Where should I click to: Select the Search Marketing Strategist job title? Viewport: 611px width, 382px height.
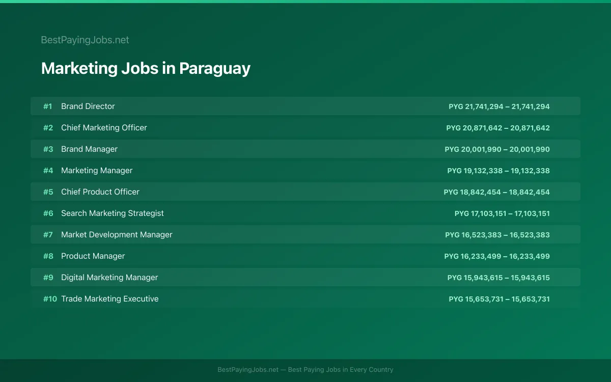(113, 213)
